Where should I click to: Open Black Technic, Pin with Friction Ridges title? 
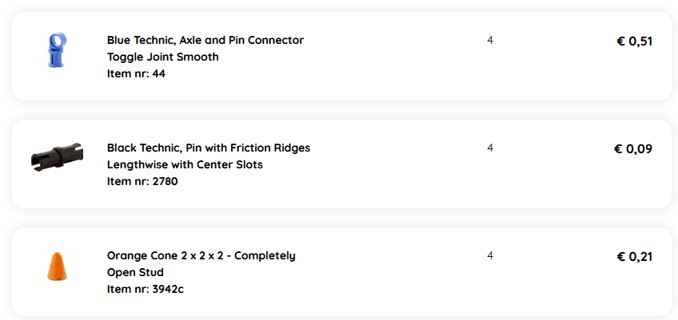209,148
